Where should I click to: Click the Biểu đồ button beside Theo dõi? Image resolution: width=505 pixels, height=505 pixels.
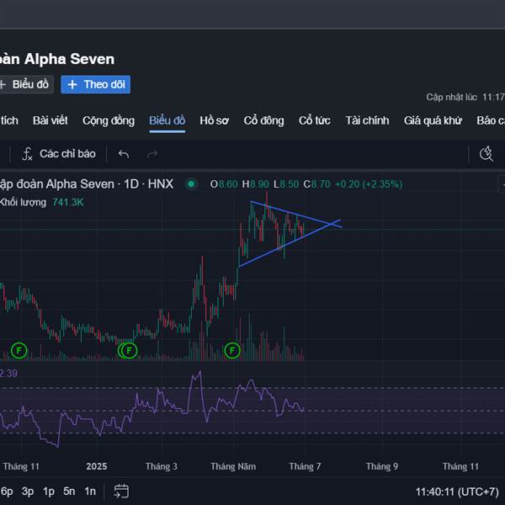26,84
